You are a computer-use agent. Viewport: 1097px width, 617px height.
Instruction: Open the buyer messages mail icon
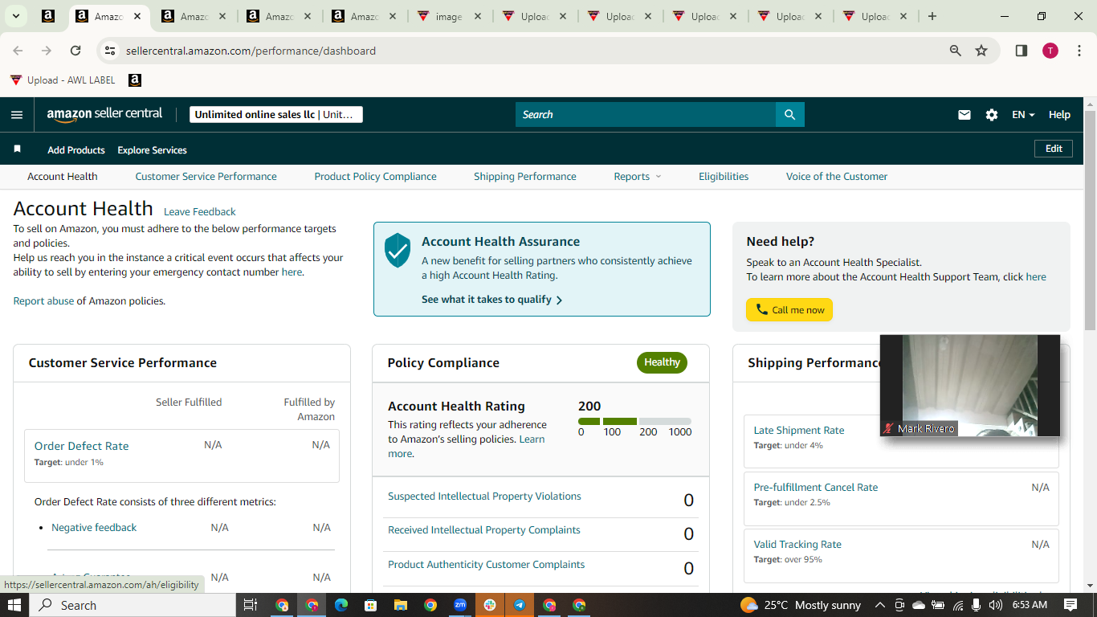964,115
